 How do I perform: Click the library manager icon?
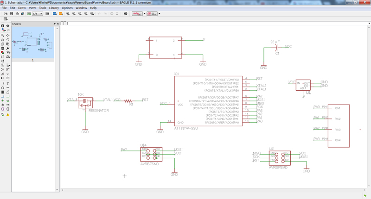[47, 14]
